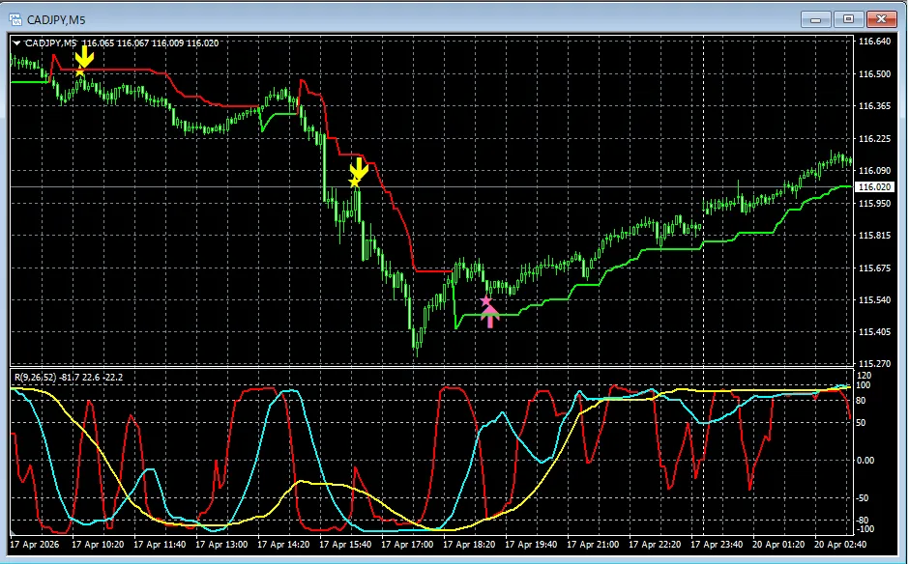The width and height of the screenshot is (909, 564).
Task: Select the 17 Apr 2026 date label
Action: (36, 545)
